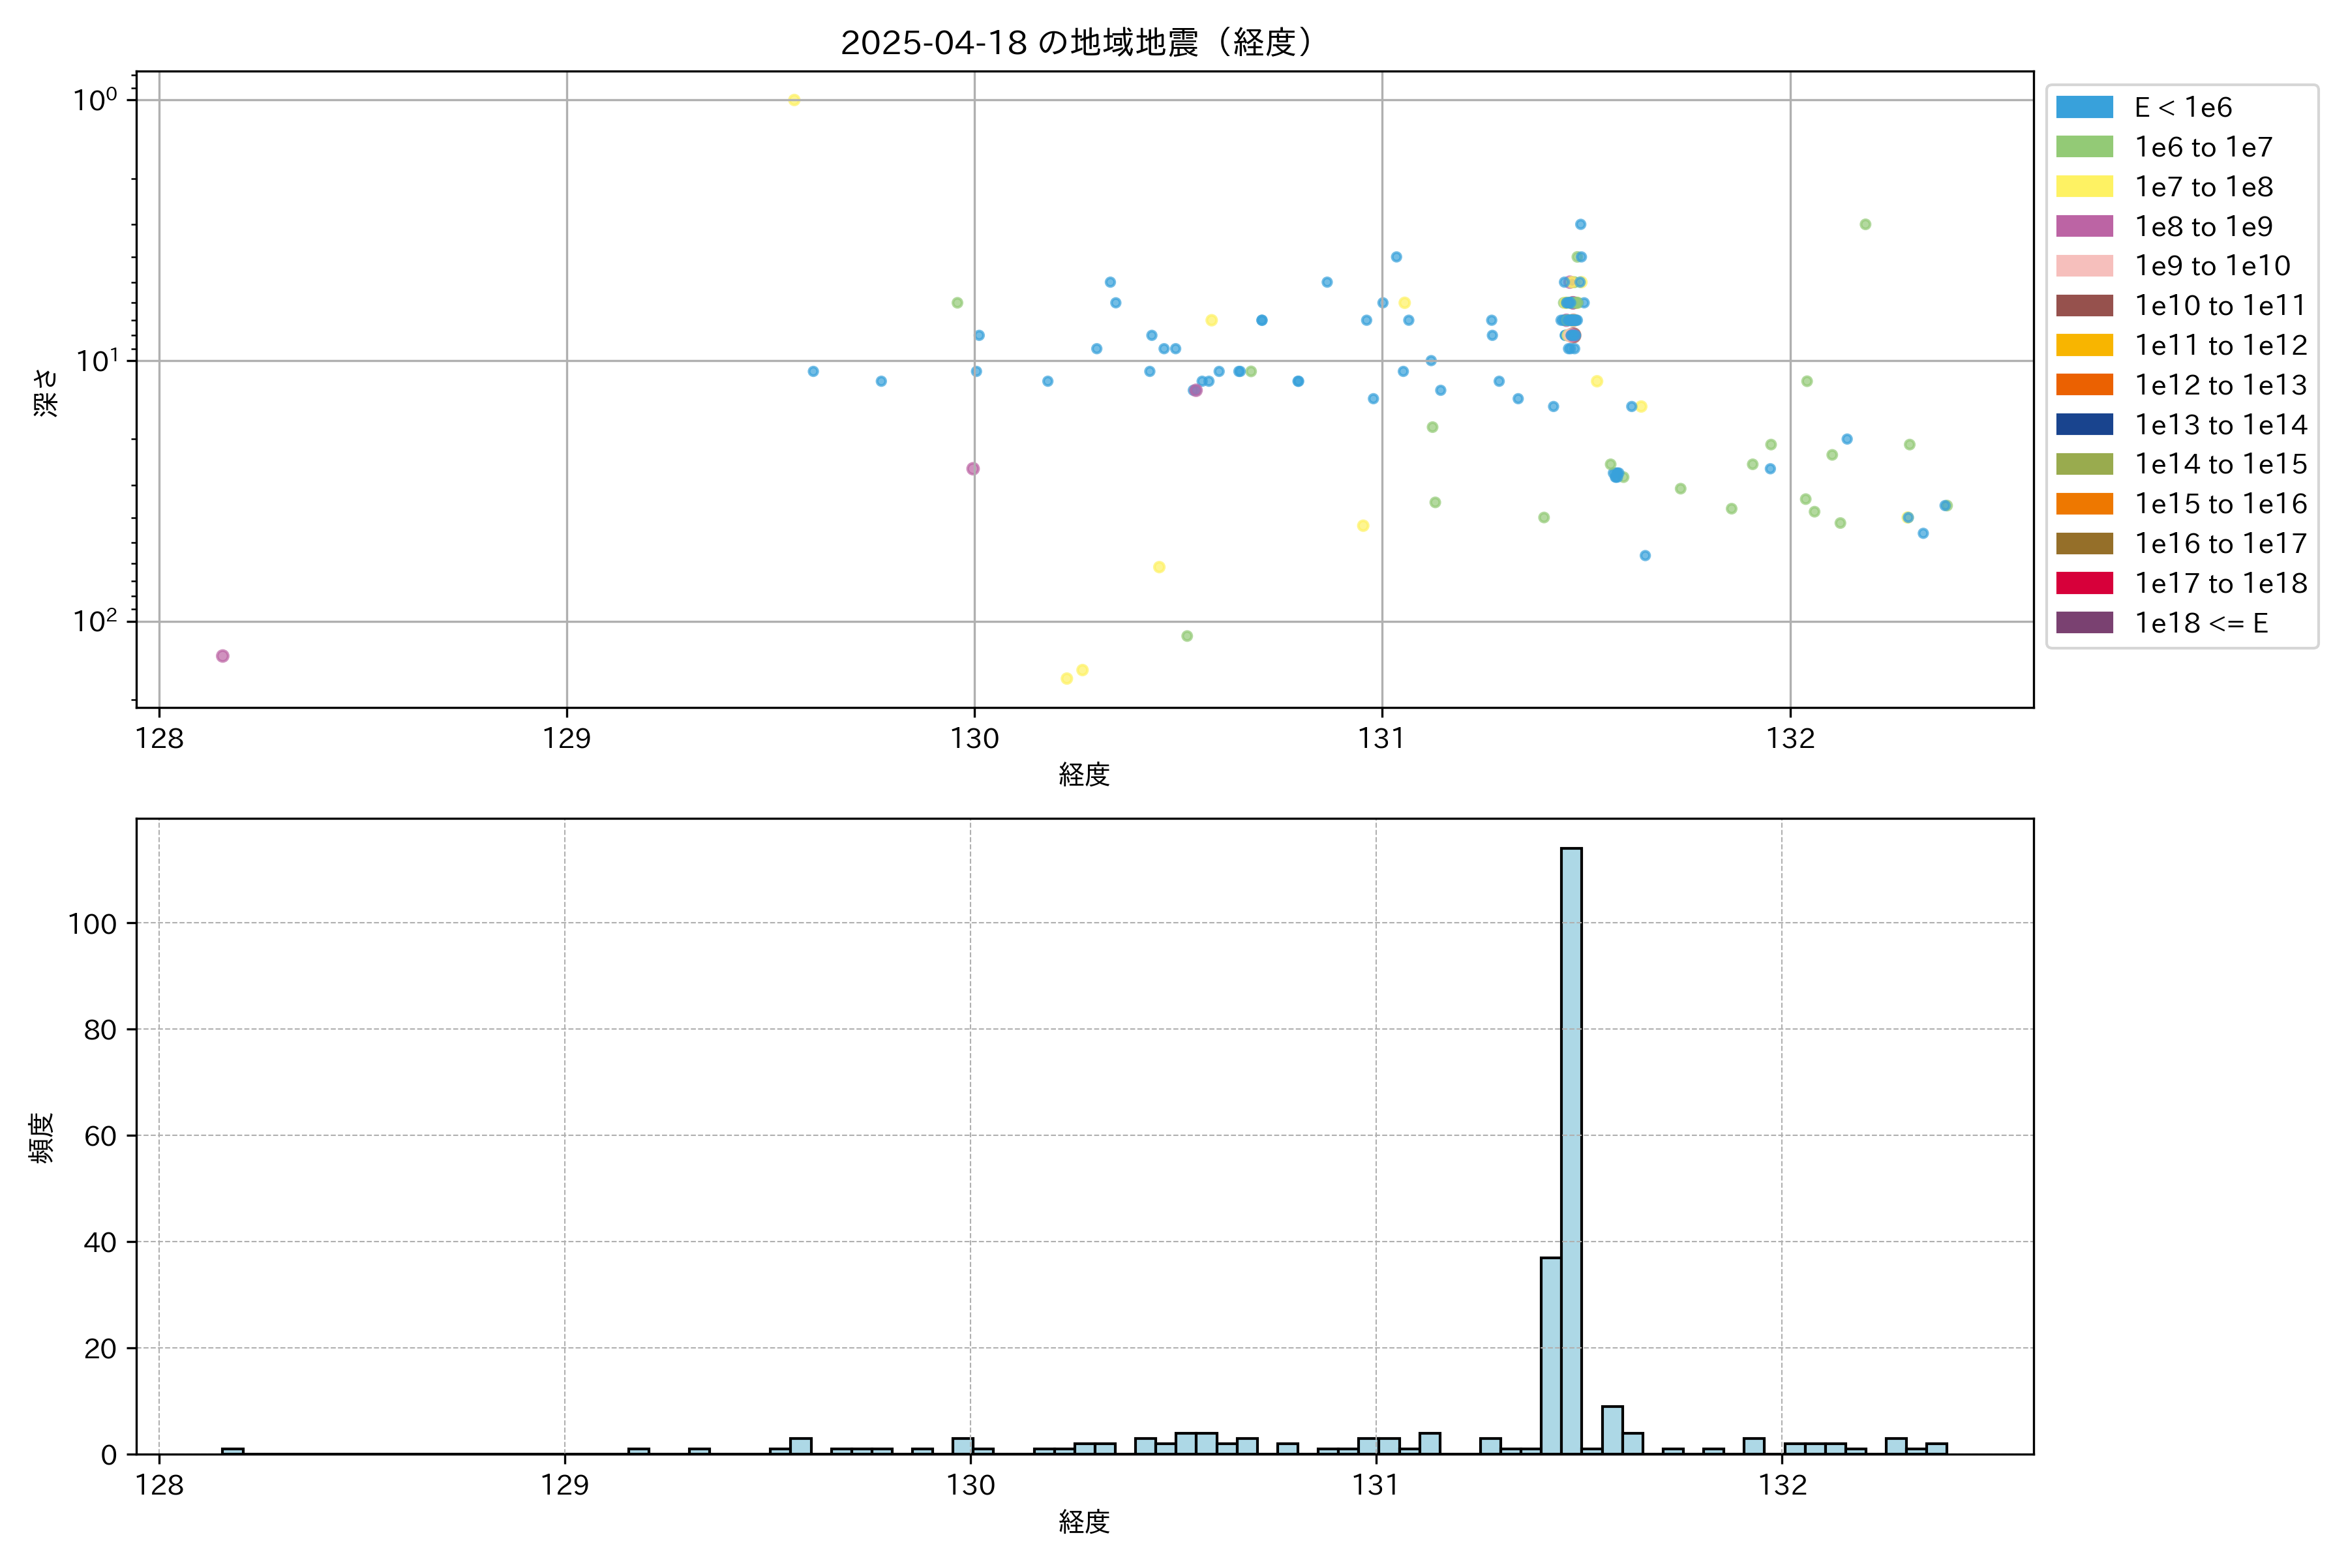The height and width of the screenshot is (1565, 2348).
Task: Click the purple scatter point near longitude 128
Action: 222,656
